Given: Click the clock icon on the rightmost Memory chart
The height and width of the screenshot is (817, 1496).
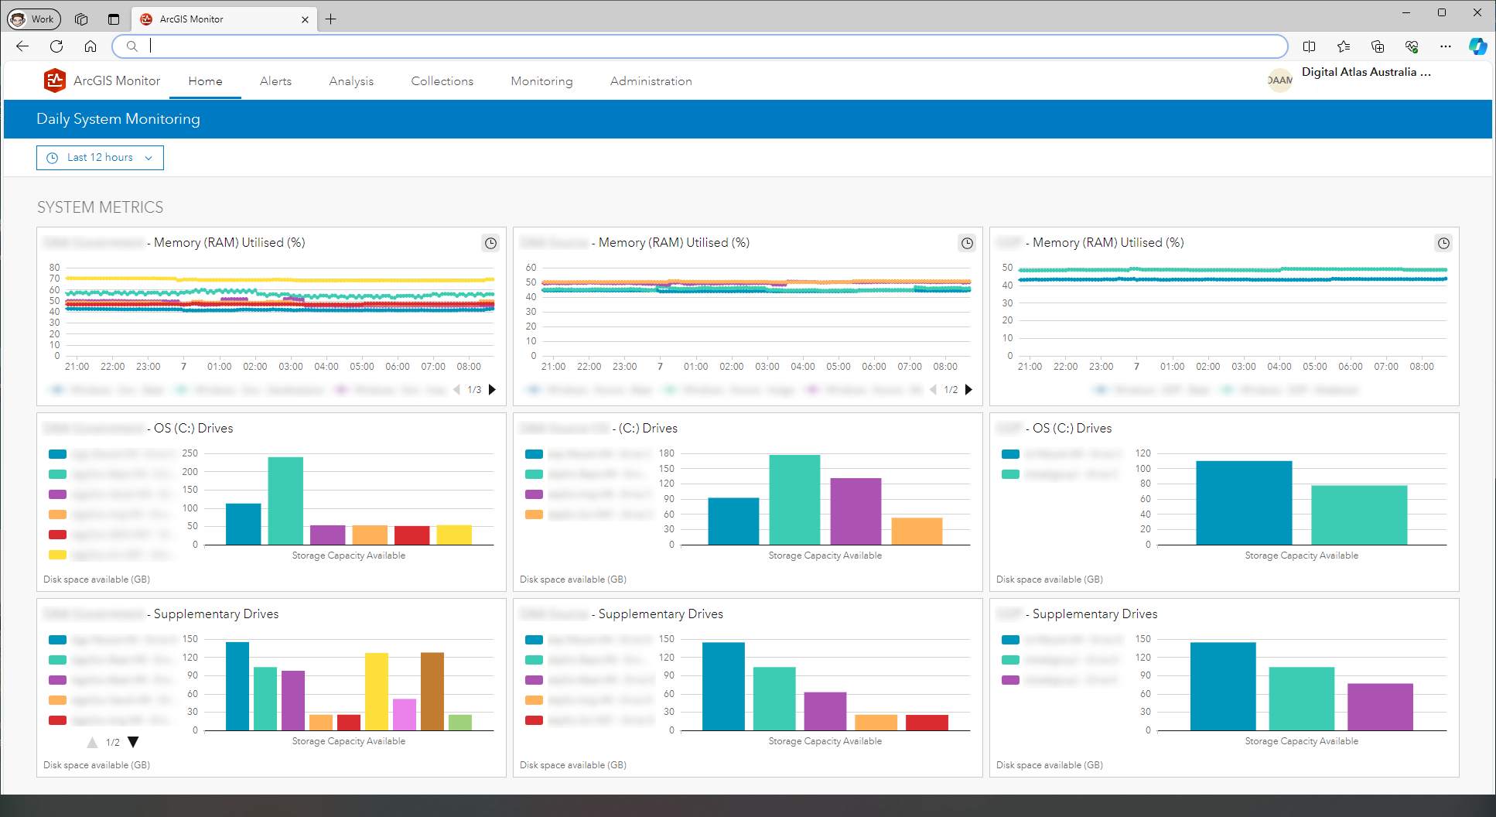Looking at the screenshot, I should (1443, 243).
